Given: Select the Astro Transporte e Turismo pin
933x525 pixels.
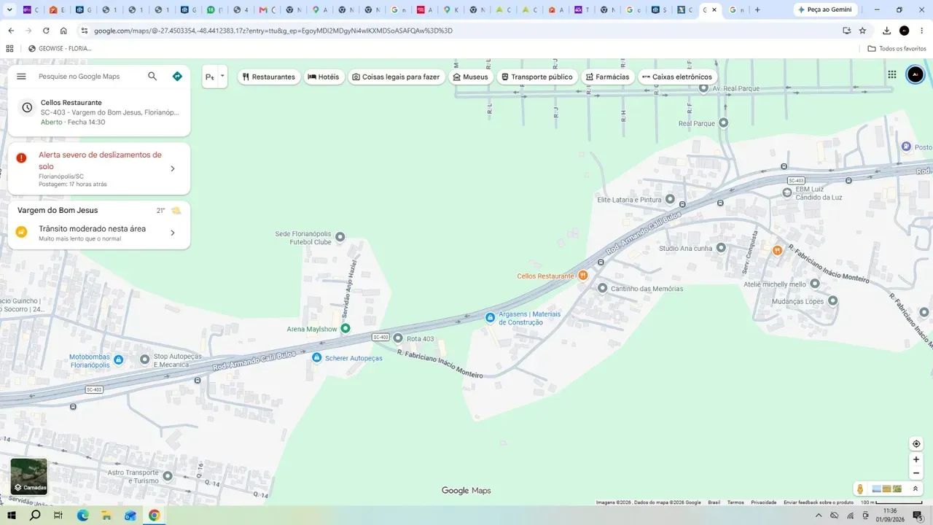Looking at the screenshot, I should (x=168, y=476).
